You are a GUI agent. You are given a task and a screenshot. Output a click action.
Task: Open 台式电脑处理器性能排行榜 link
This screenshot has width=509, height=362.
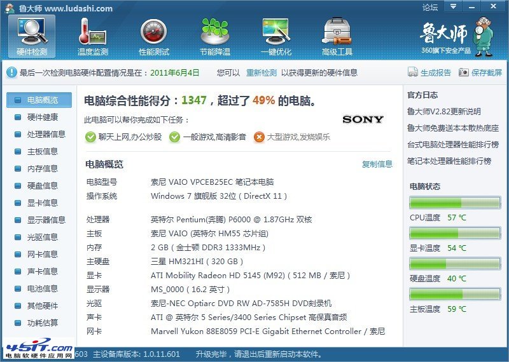pos(453,145)
